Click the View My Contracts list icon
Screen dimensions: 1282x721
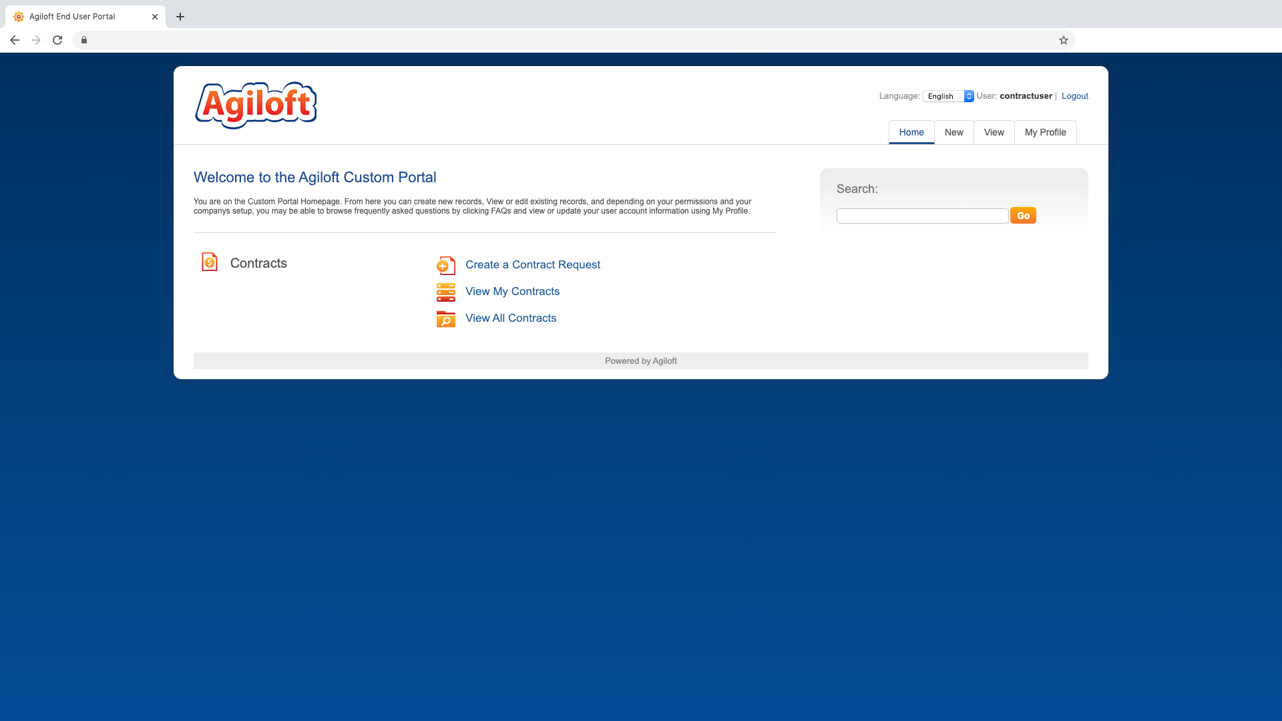pos(445,292)
